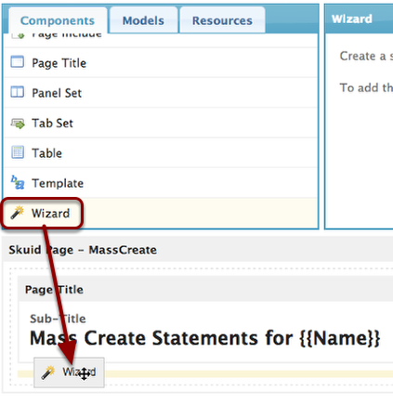Click the Wizard help panel header
The image size is (393, 405).
coord(352,19)
